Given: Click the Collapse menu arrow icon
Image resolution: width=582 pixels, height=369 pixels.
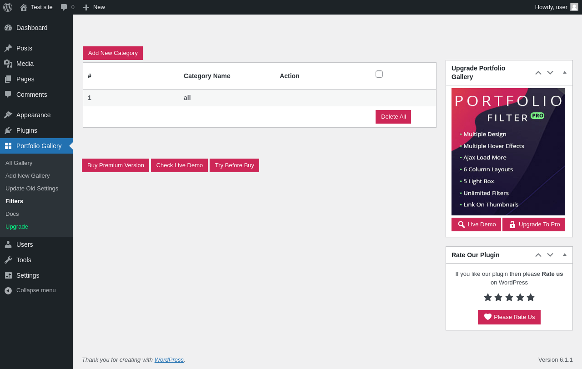Looking at the screenshot, I should click(x=8, y=290).
